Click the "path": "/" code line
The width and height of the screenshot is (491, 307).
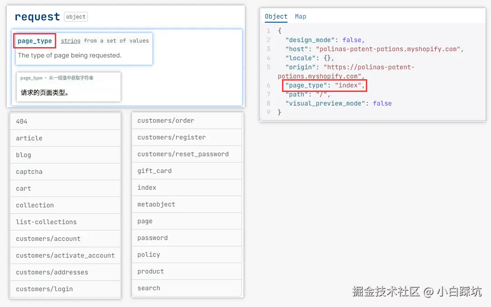coord(308,95)
